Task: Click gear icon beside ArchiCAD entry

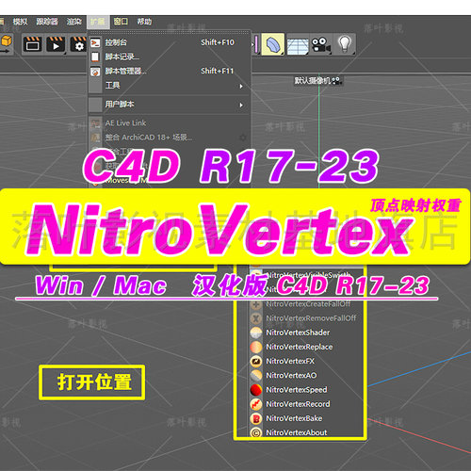Action: pyautogui.click(x=242, y=138)
